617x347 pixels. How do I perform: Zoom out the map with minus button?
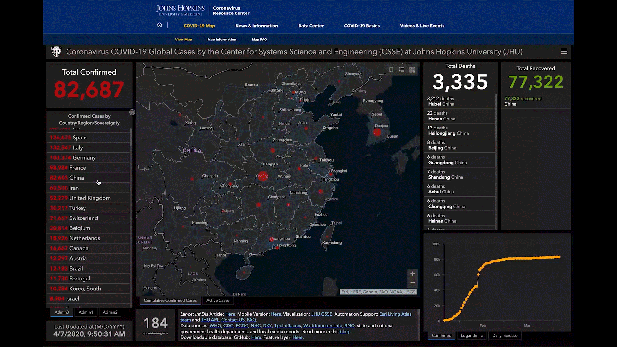[x=413, y=283]
